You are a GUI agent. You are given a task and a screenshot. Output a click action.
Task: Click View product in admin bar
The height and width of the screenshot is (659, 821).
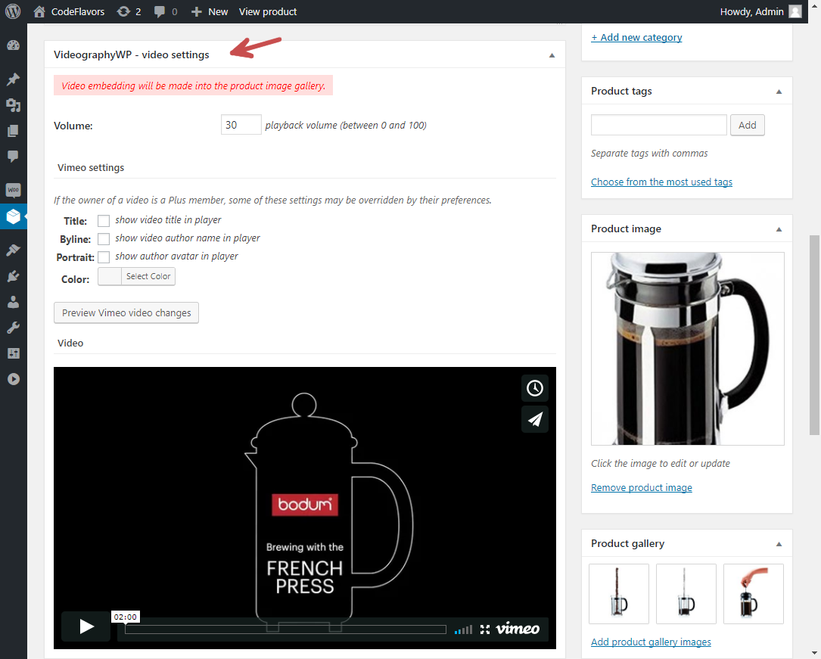[268, 11]
